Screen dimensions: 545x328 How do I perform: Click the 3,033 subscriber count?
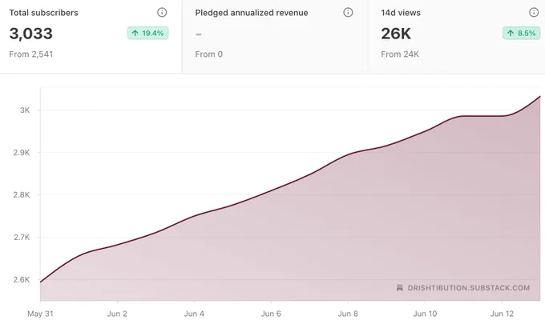(x=31, y=34)
